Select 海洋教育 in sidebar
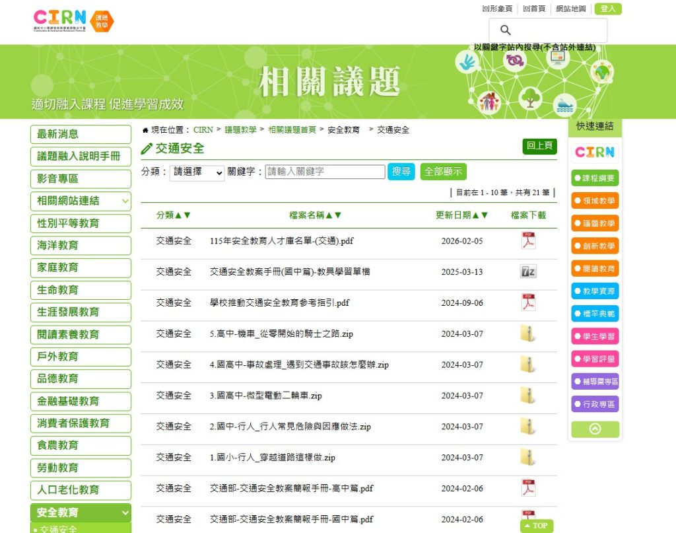The height and width of the screenshot is (533, 676). click(81, 246)
